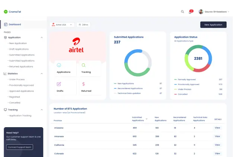Click the Provisionally Approved legend label in chart
This screenshot has width=240, height=157.
coord(189,84)
